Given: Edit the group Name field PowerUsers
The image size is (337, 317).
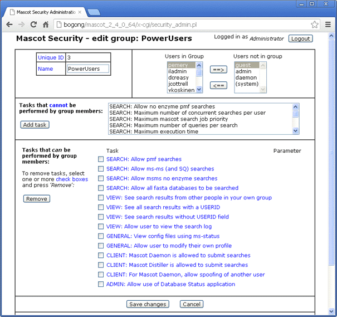Looking at the screenshot, I should pos(88,69).
